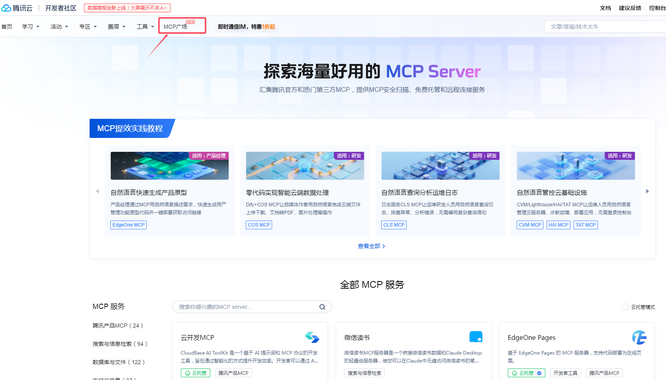The height and width of the screenshot is (380, 666).
Task: Expand the 圈层 dropdown menu
Action: coord(117,27)
